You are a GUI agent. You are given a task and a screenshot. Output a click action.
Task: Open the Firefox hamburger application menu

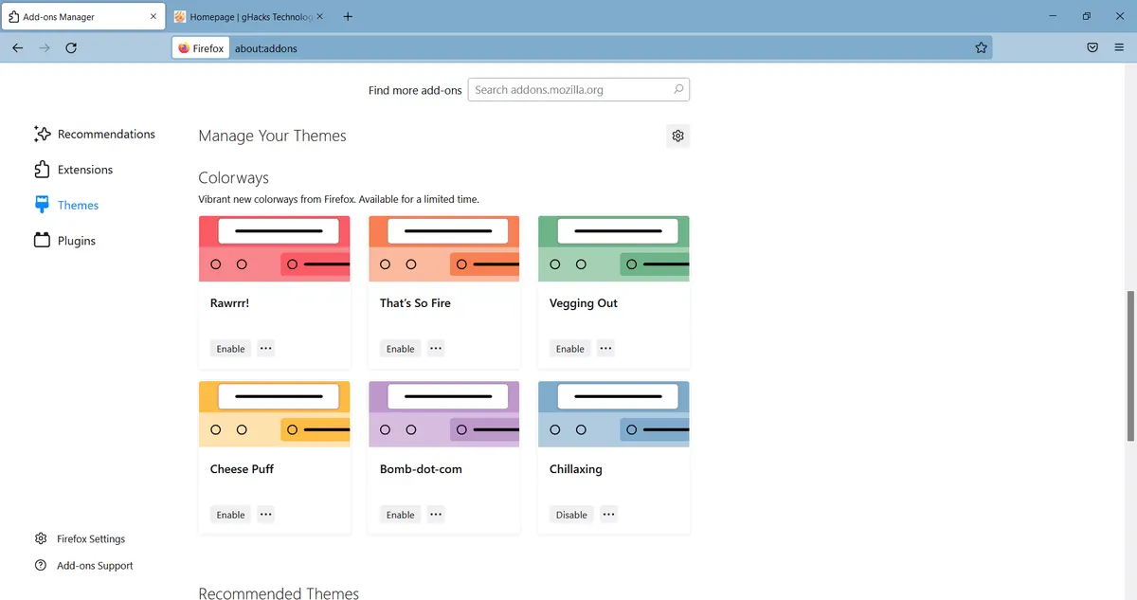point(1119,47)
